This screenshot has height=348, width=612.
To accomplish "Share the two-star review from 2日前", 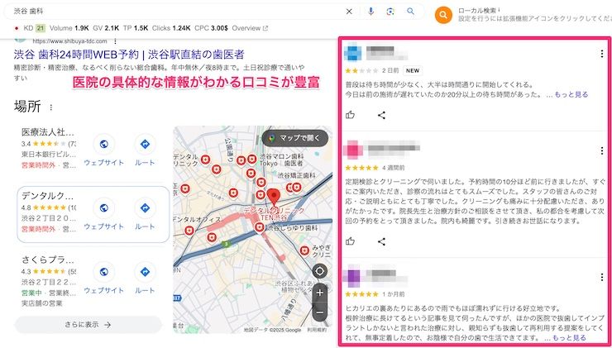I will 382,115.
